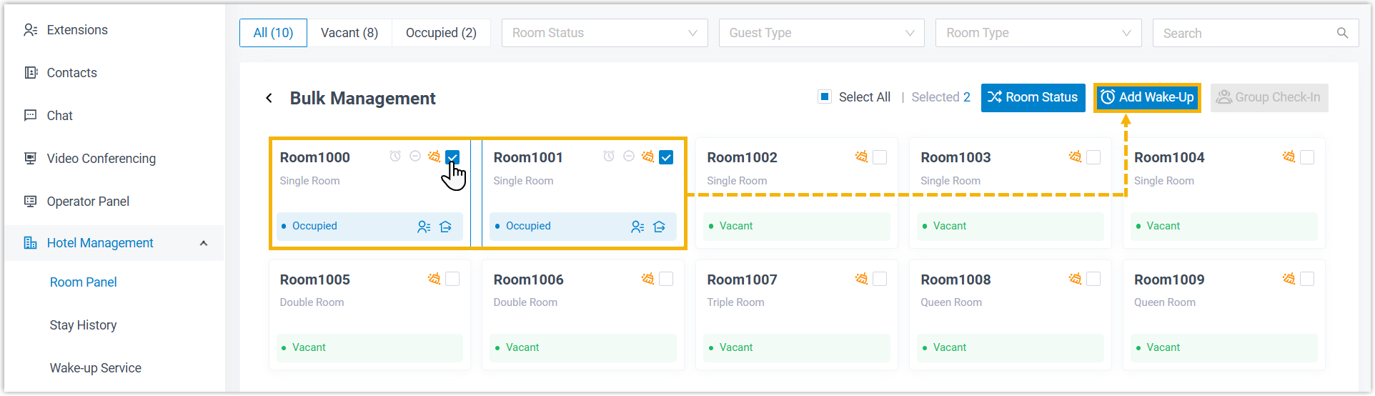This screenshot has height=396, width=1375.
Task: Click the cleaning broom icon on Room1002
Action: point(861,157)
